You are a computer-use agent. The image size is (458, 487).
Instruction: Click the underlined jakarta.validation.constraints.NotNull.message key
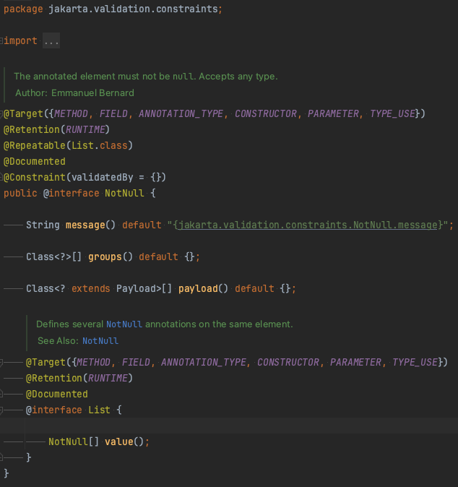[x=308, y=225]
